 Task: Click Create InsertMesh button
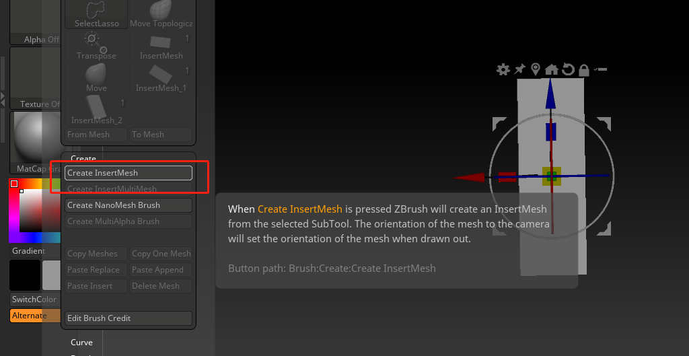click(x=129, y=173)
